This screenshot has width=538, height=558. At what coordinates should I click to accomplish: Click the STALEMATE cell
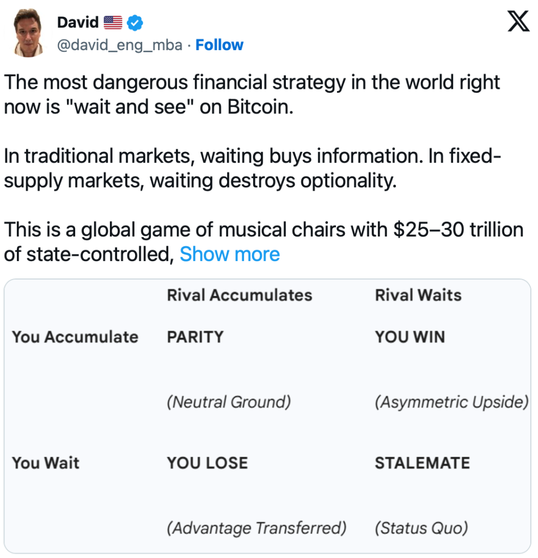(422, 463)
